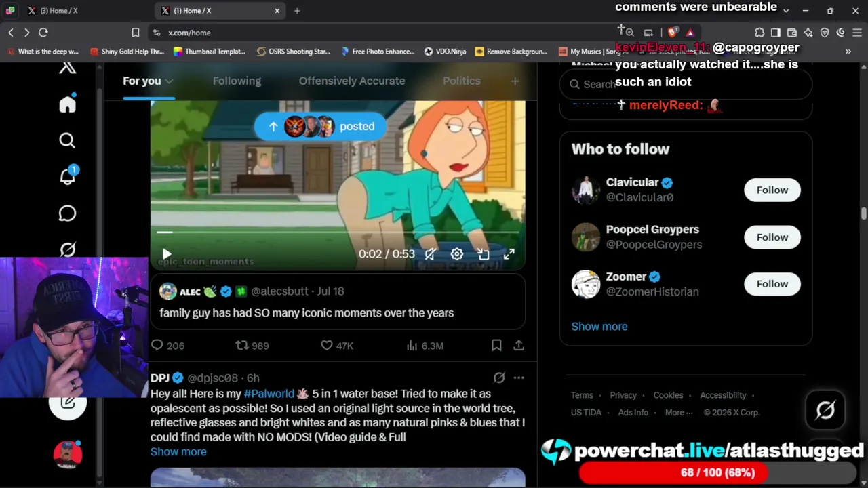868x488 pixels.
Task: Open 'What is the deep w...' bookmark
Action: [x=43, y=52]
